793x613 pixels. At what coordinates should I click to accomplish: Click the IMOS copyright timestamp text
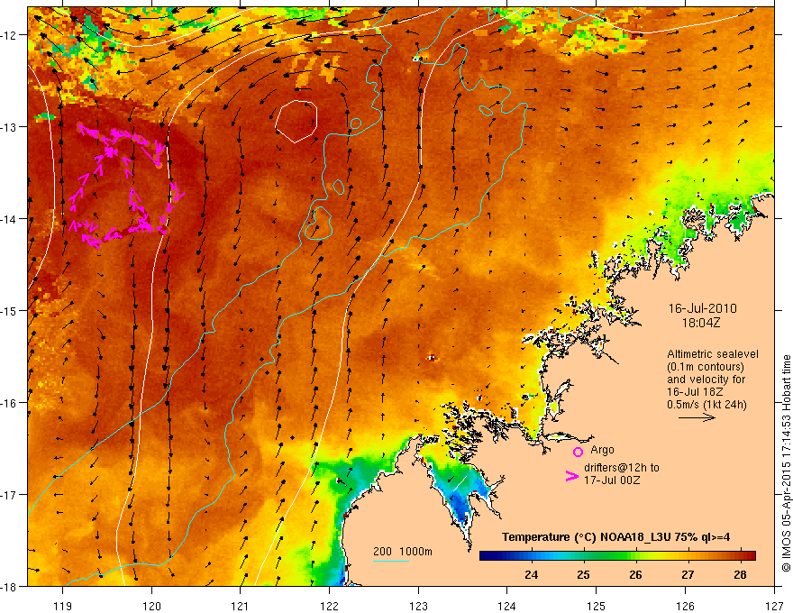[x=786, y=463]
